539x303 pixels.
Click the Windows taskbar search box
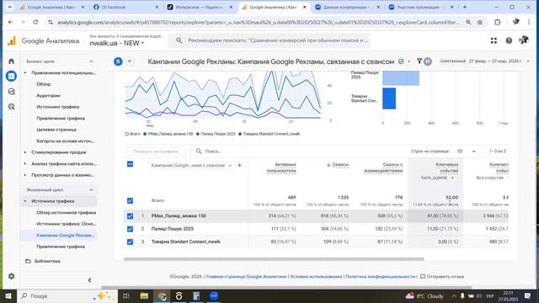tap(67, 295)
